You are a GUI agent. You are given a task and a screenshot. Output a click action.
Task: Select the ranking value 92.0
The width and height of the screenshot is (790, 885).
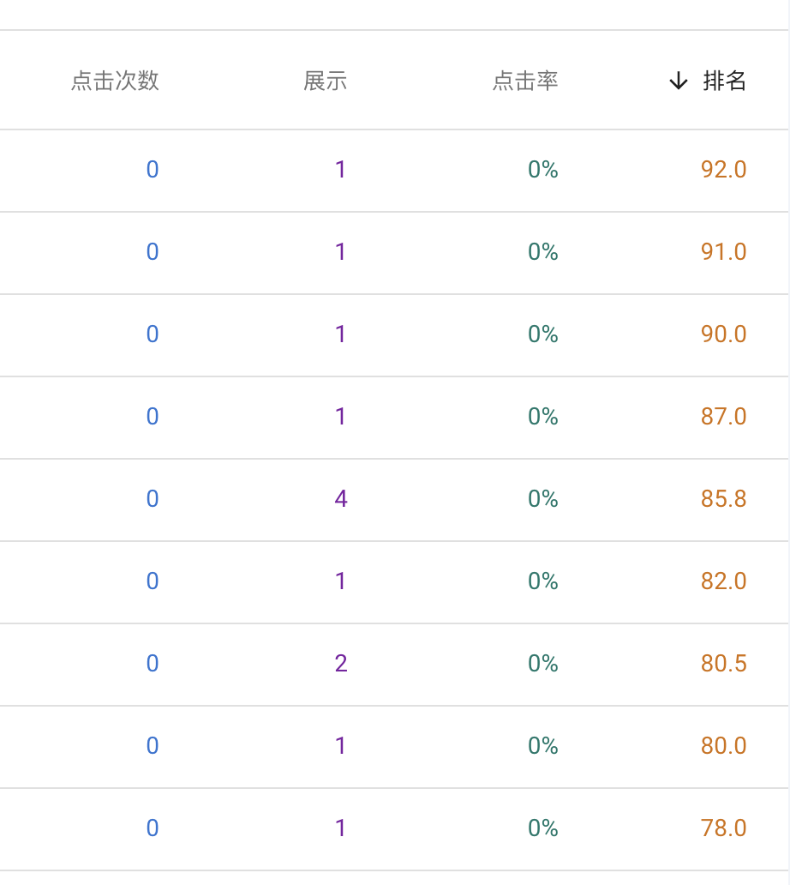723,169
